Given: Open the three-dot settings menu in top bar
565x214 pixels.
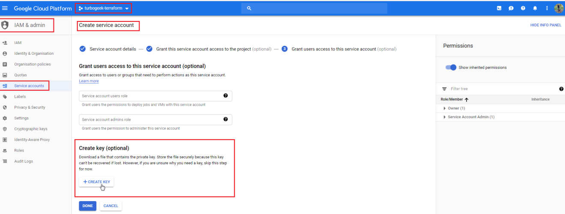Looking at the screenshot, I should [x=547, y=8].
